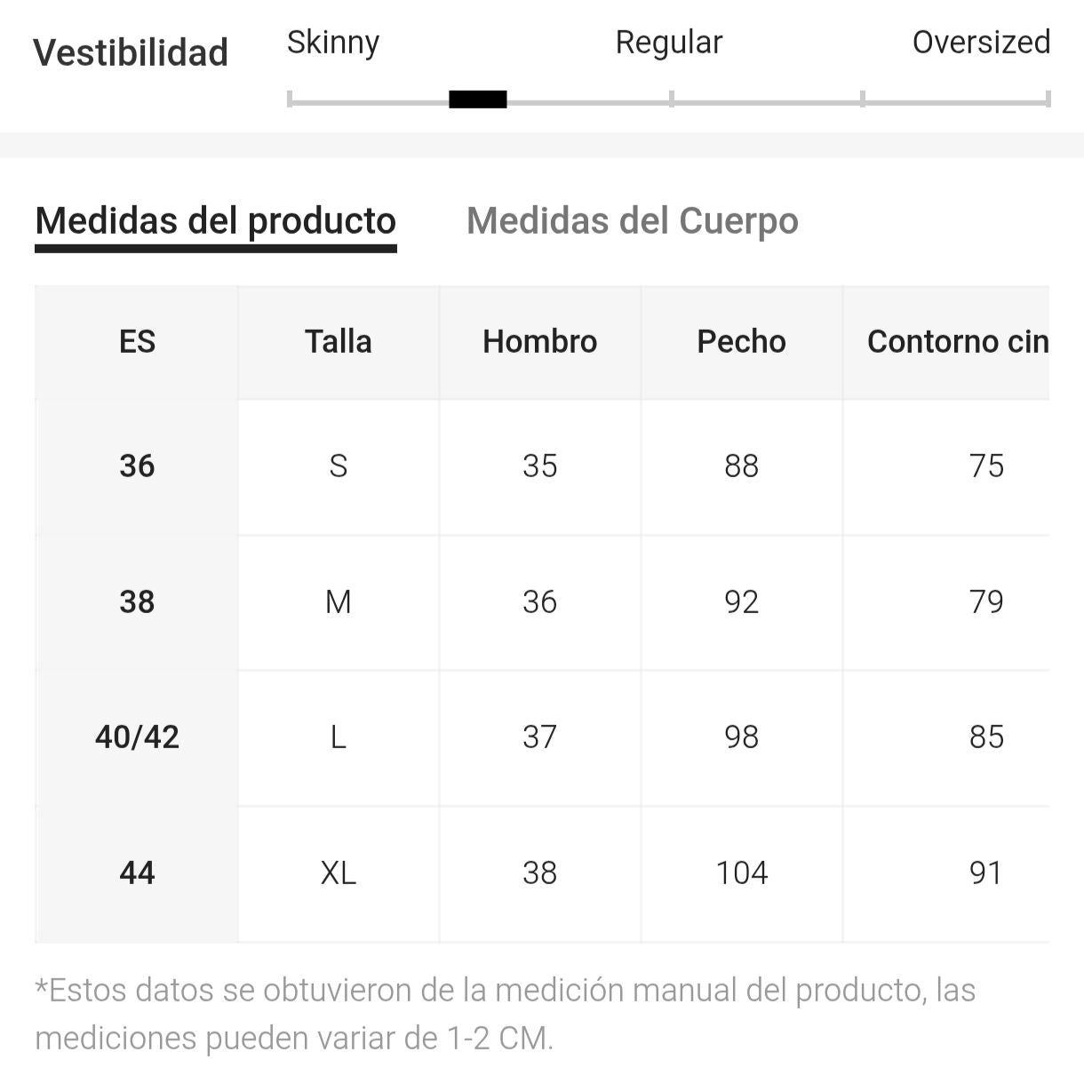1084x1084 pixels.
Task: Select the ES size 40/42 row
Action: tap(137, 737)
